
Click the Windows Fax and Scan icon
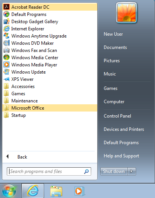pos(6,50)
